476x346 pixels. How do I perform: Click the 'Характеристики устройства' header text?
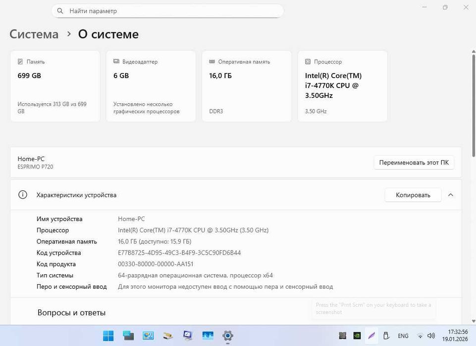[76, 195]
